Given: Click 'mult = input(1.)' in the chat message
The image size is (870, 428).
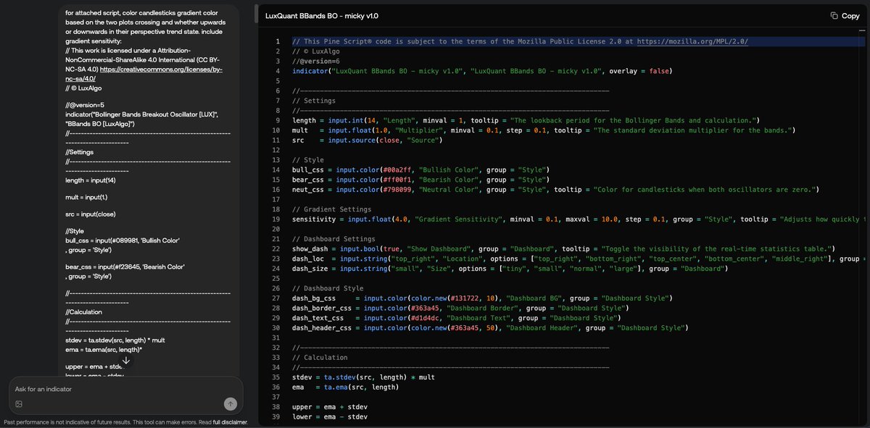Looking at the screenshot, I should click(86, 197).
